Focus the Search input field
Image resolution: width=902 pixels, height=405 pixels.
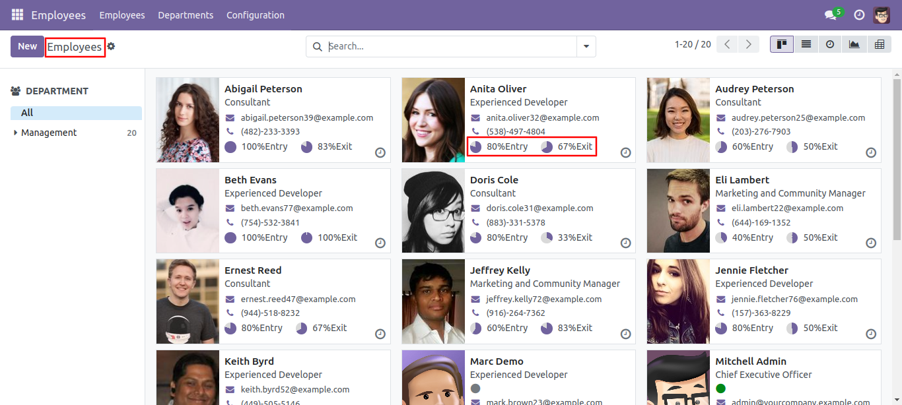(x=452, y=46)
